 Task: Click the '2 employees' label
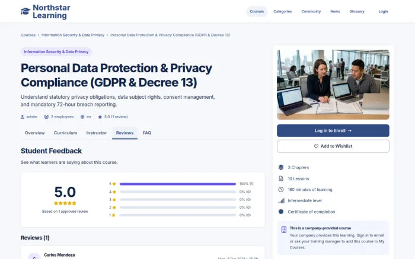pos(62,116)
